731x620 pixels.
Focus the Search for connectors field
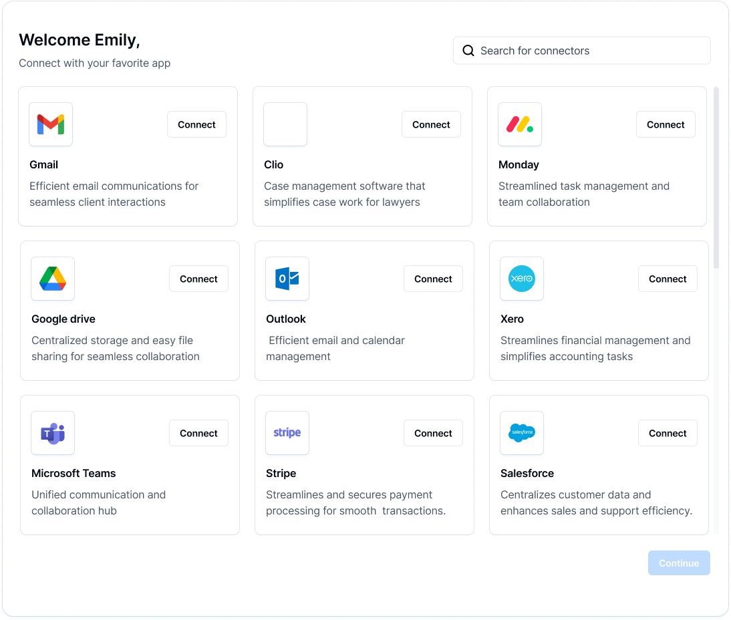582,50
